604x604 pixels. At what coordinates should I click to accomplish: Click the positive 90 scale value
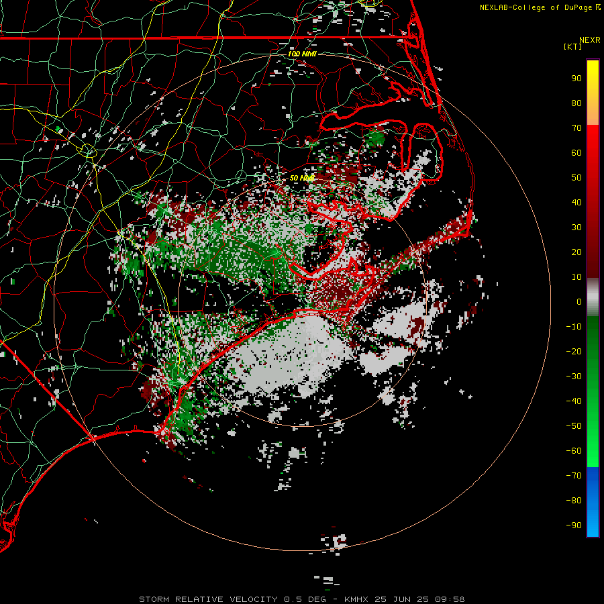point(576,79)
